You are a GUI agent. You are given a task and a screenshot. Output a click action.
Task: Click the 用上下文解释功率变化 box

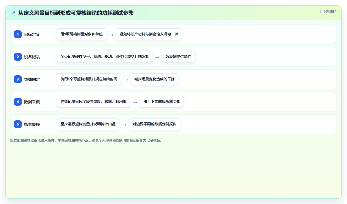162,102
